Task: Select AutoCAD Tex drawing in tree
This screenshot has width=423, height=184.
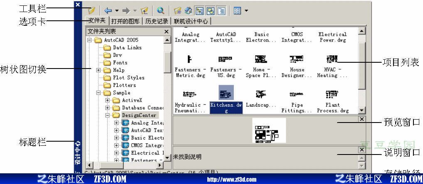Action: (x=147, y=130)
